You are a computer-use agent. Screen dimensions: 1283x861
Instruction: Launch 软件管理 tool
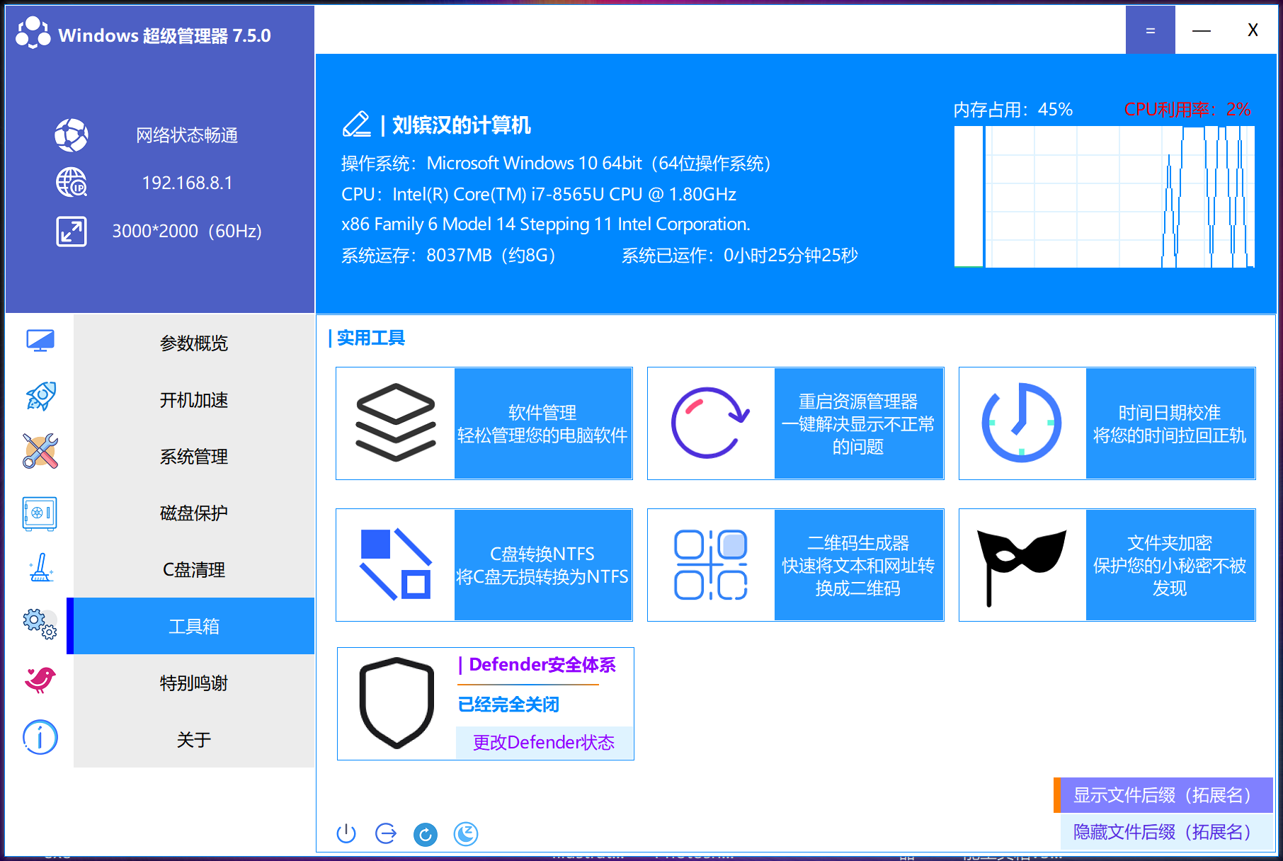(543, 423)
